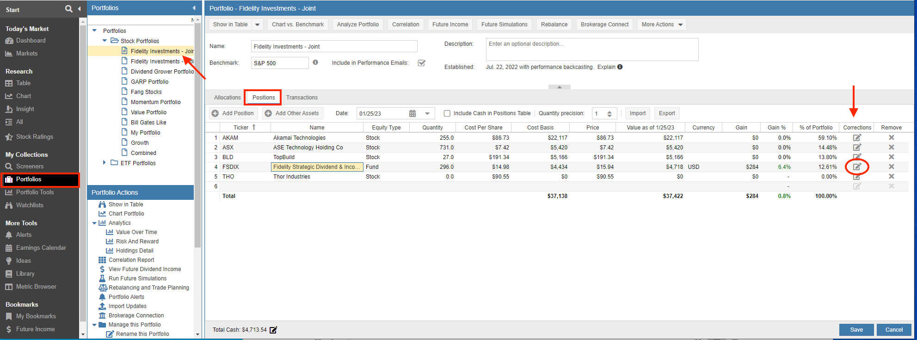This screenshot has height=340, width=917.
Task: Click Rename this Portfolio
Action: click(x=142, y=334)
